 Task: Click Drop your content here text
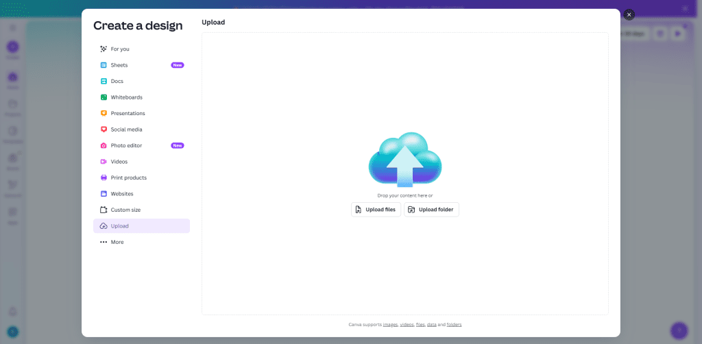(404, 195)
